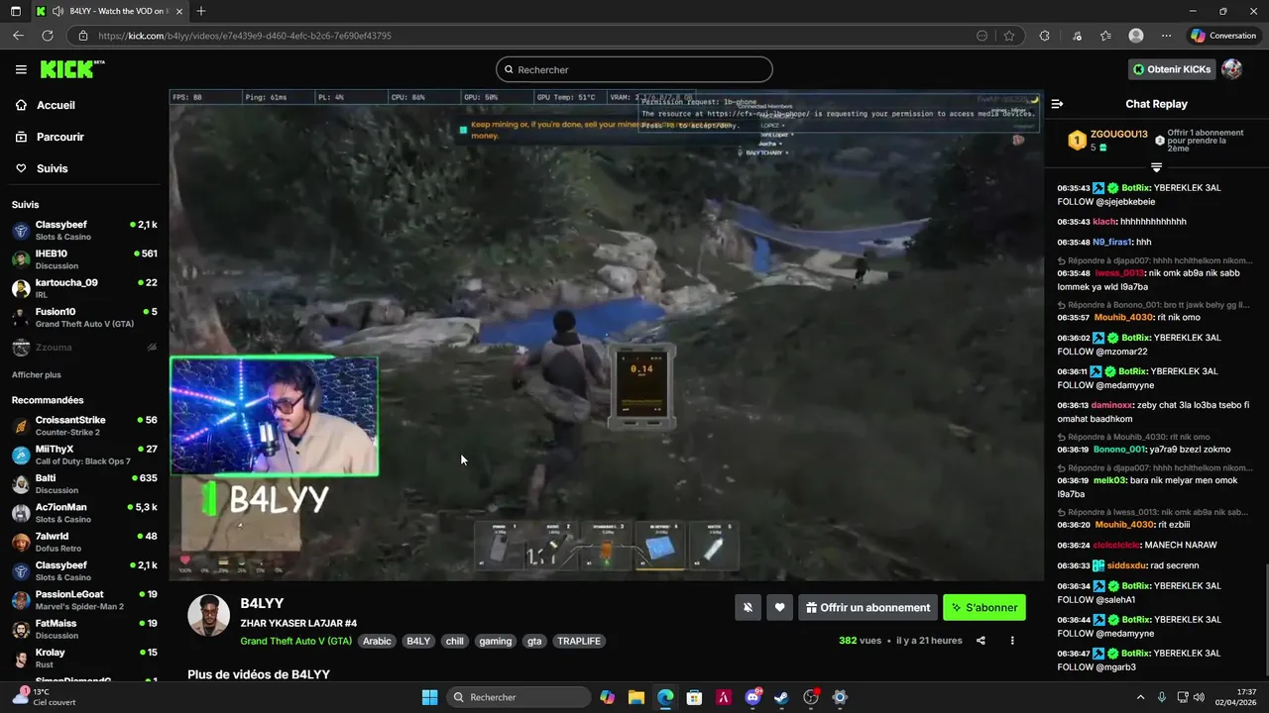Open Copilot Conversation button

(x=1223, y=36)
